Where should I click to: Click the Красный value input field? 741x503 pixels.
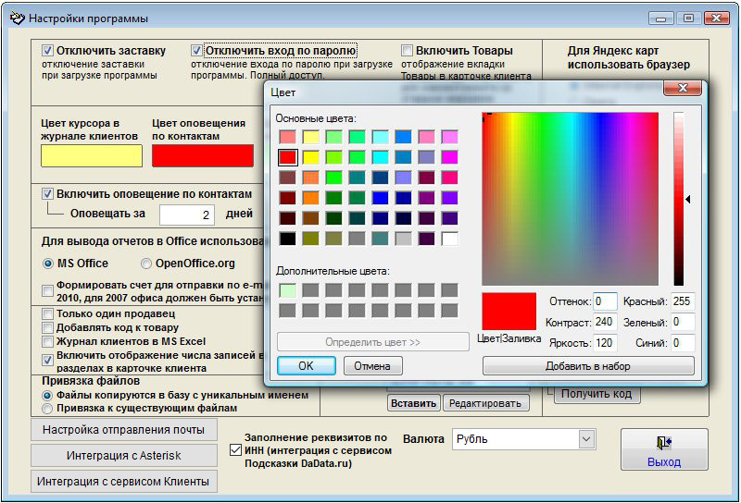[683, 301]
